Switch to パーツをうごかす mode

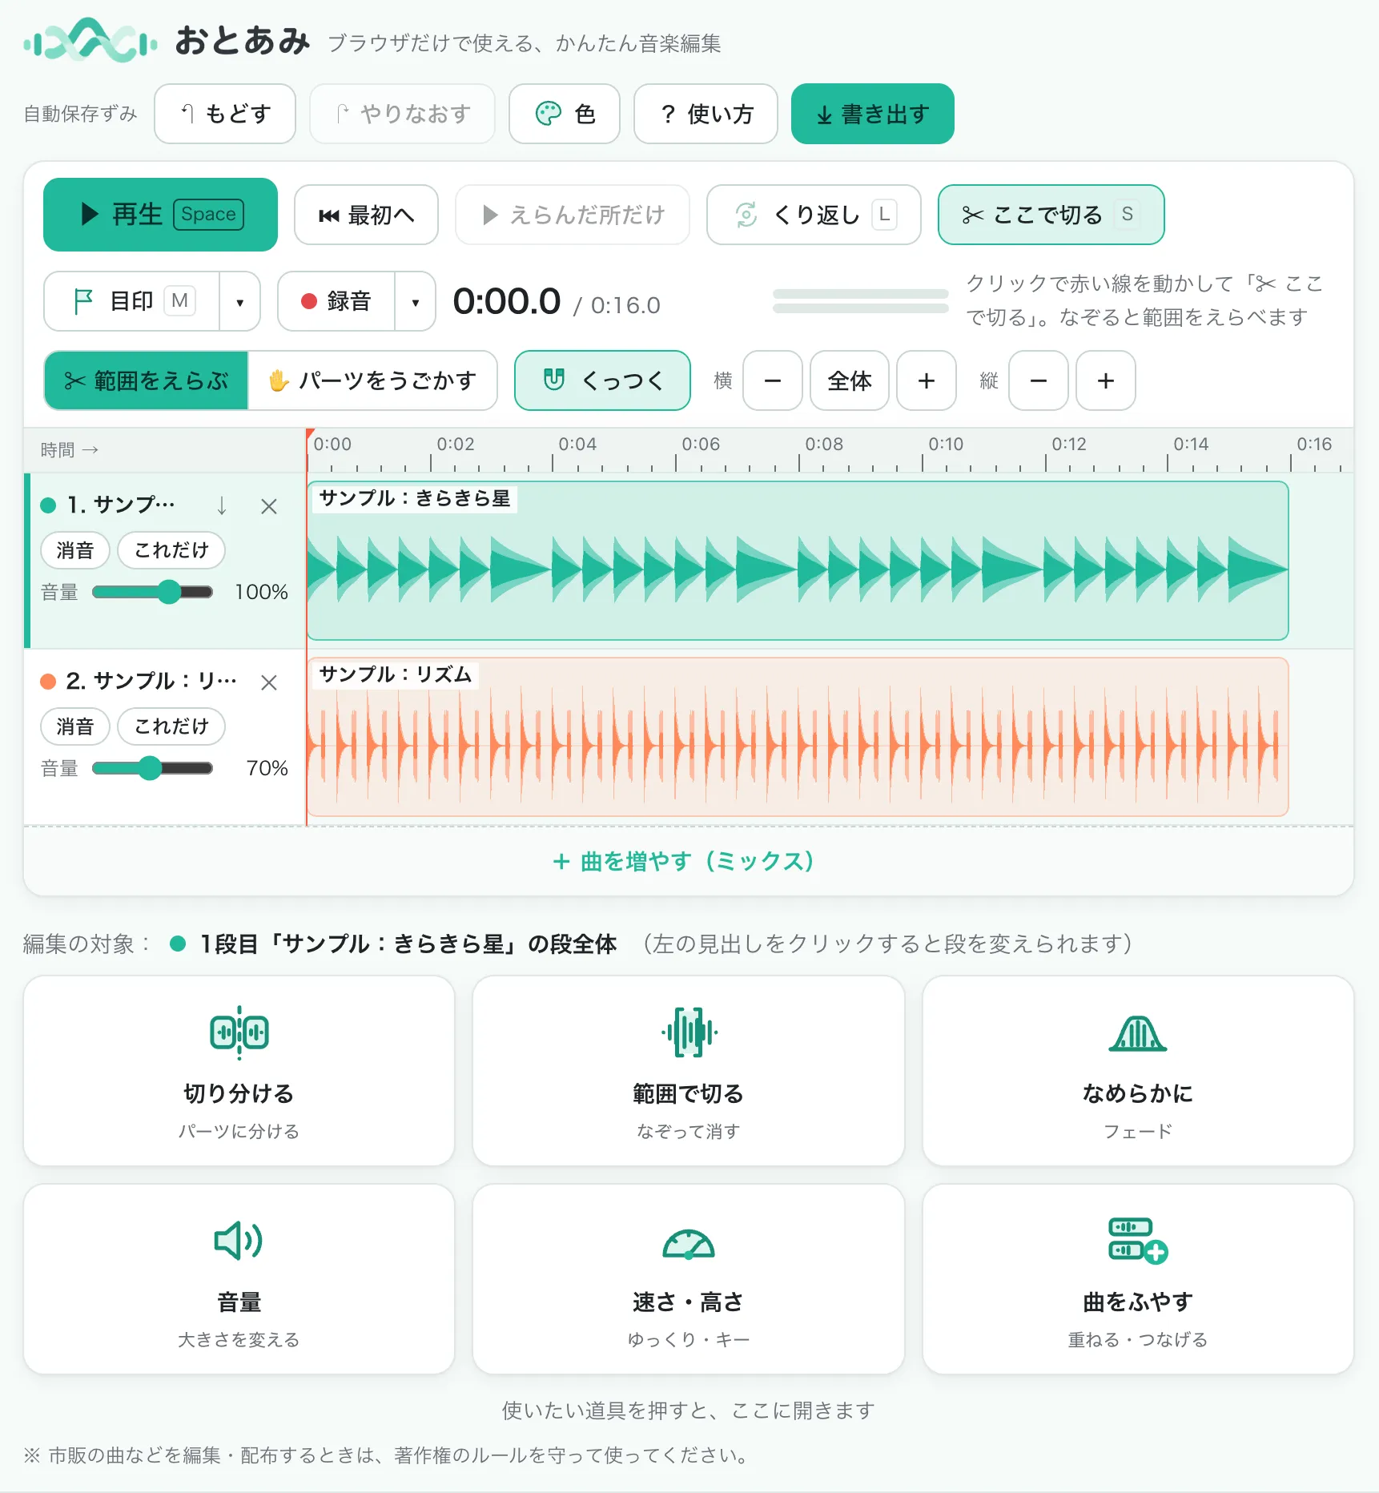click(x=372, y=380)
